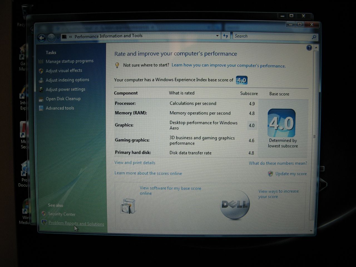Click the Adjust power settings icon
Screen dimensions: 356x267
click(41, 90)
